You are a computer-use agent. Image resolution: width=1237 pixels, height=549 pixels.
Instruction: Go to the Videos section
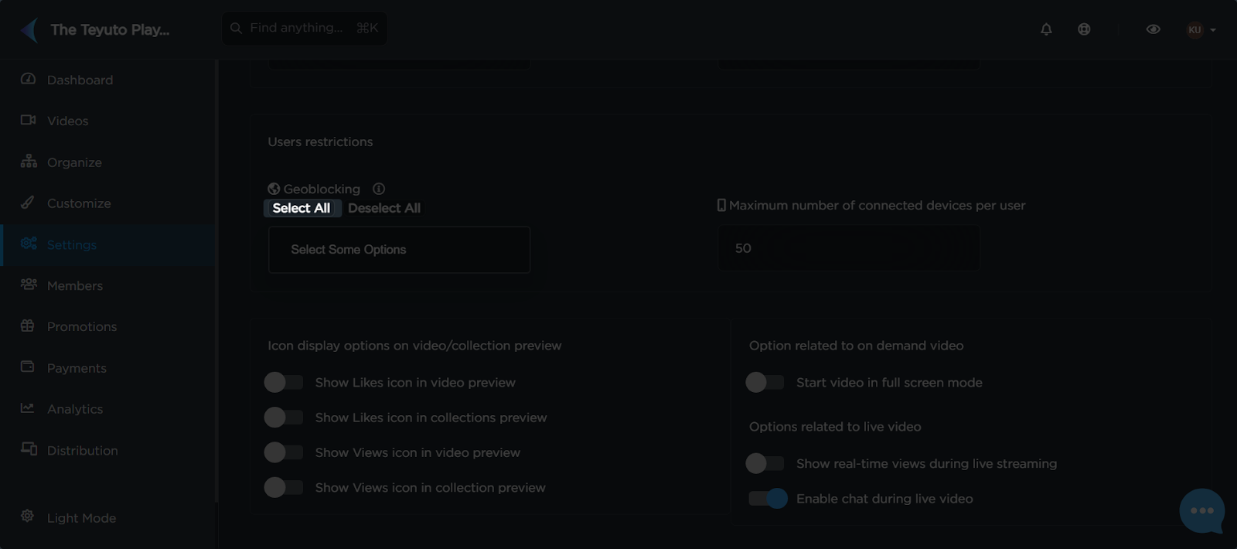(67, 121)
